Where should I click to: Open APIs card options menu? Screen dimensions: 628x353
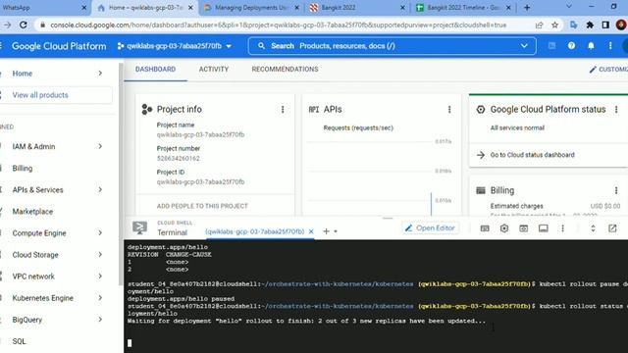tap(449, 109)
